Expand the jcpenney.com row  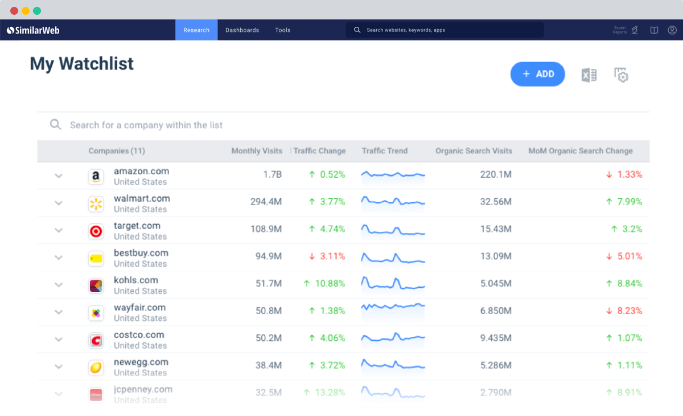(59, 394)
